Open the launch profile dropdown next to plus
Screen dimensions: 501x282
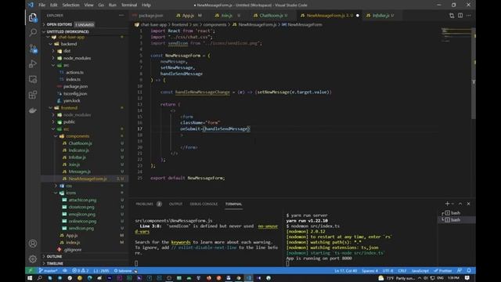pos(452,204)
